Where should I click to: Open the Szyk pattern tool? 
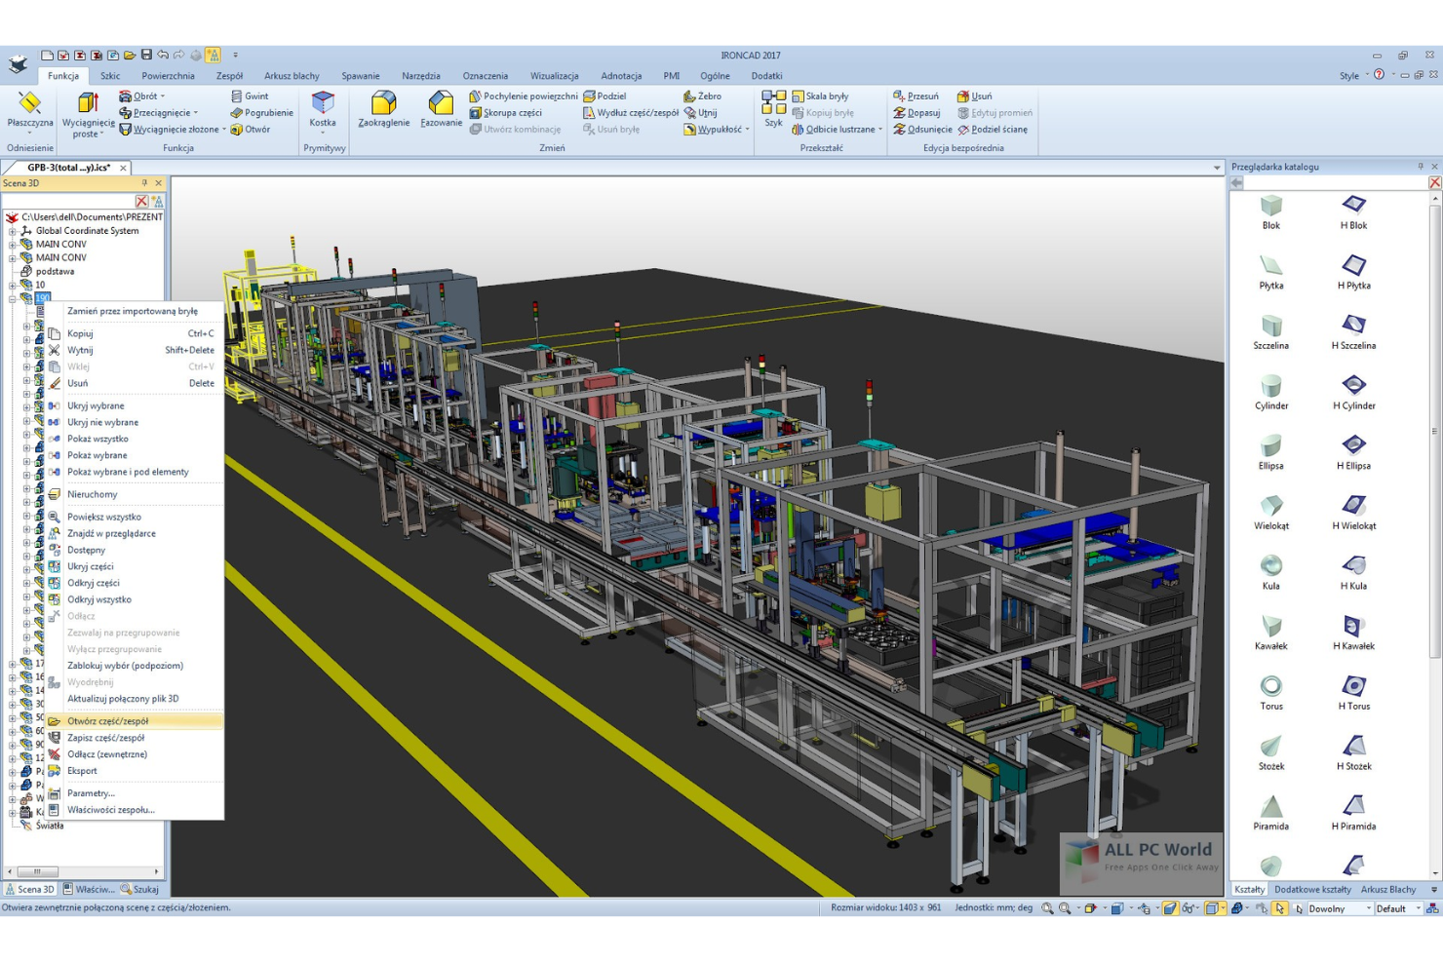point(773,110)
